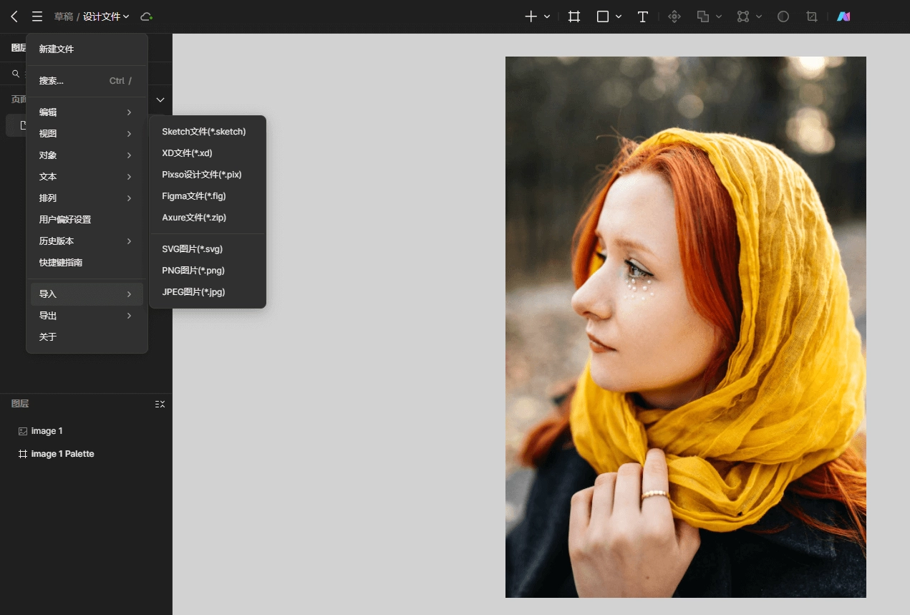This screenshot has height=615, width=910.
Task: Collapse all layers icon in 图层 panel
Action: tap(160, 405)
